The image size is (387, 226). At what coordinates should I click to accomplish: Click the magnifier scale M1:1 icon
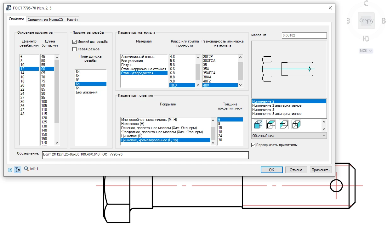pos(26,169)
